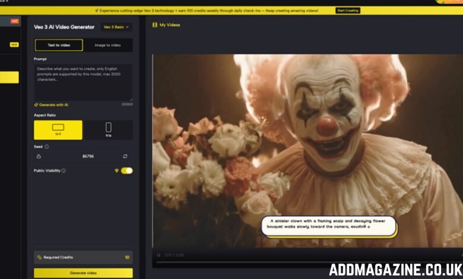Image resolution: width=463 pixels, height=279 pixels.
Task: Click the premium diamond icon beside visibility toggle
Action: pyautogui.click(x=116, y=170)
